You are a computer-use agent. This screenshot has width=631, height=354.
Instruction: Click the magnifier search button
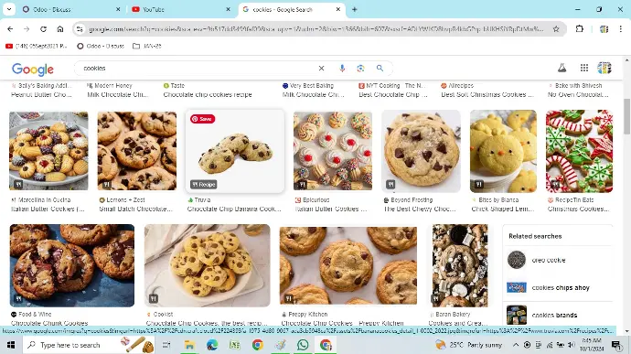(x=380, y=69)
